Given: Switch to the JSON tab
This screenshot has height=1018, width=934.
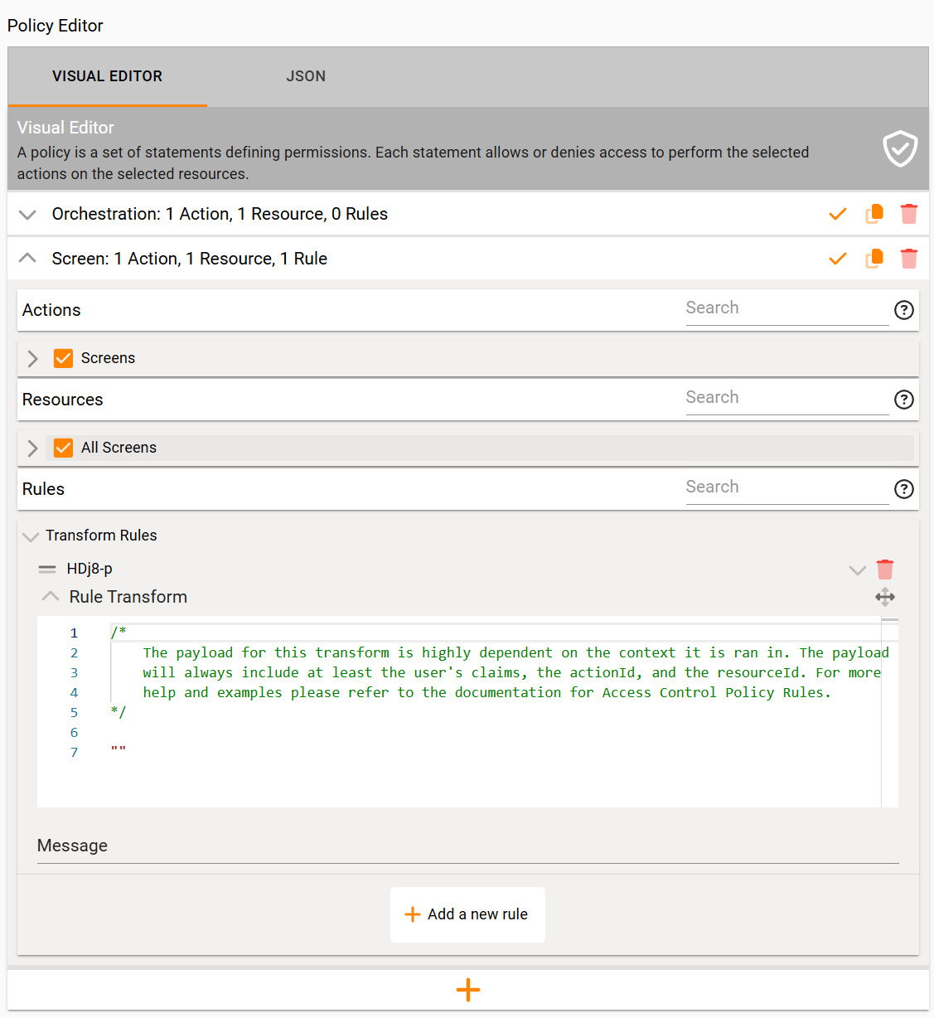Looking at the screenshot, I should click(306, 76).
